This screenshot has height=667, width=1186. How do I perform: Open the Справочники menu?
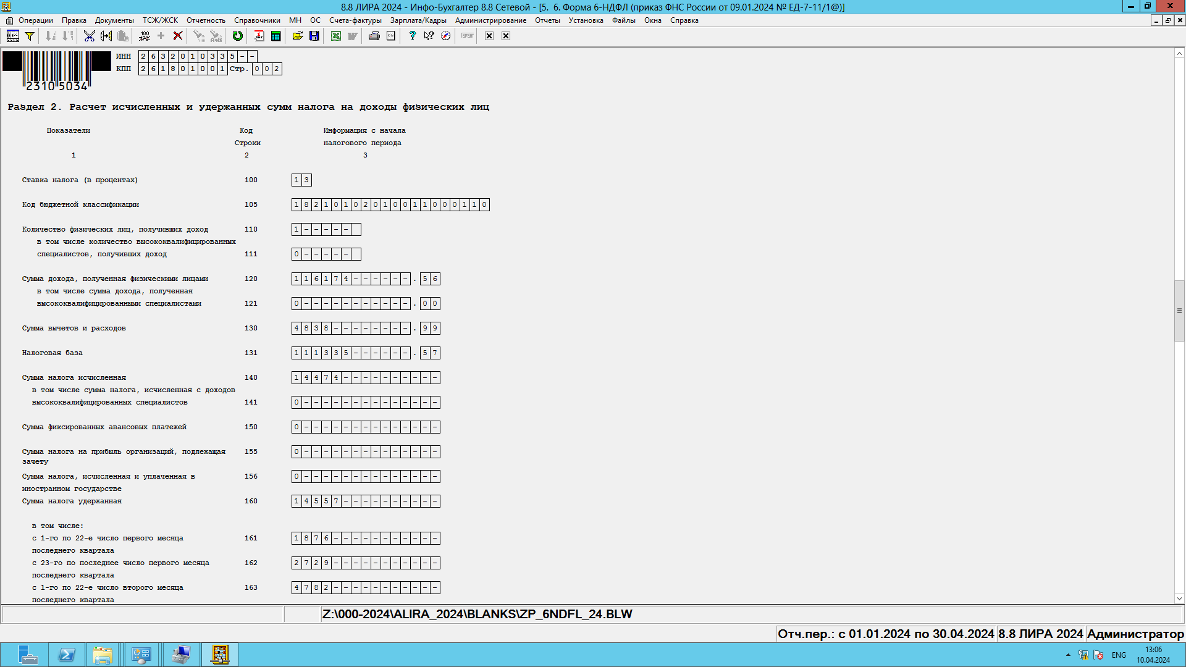pyautogui.click(x=257, y=20)
